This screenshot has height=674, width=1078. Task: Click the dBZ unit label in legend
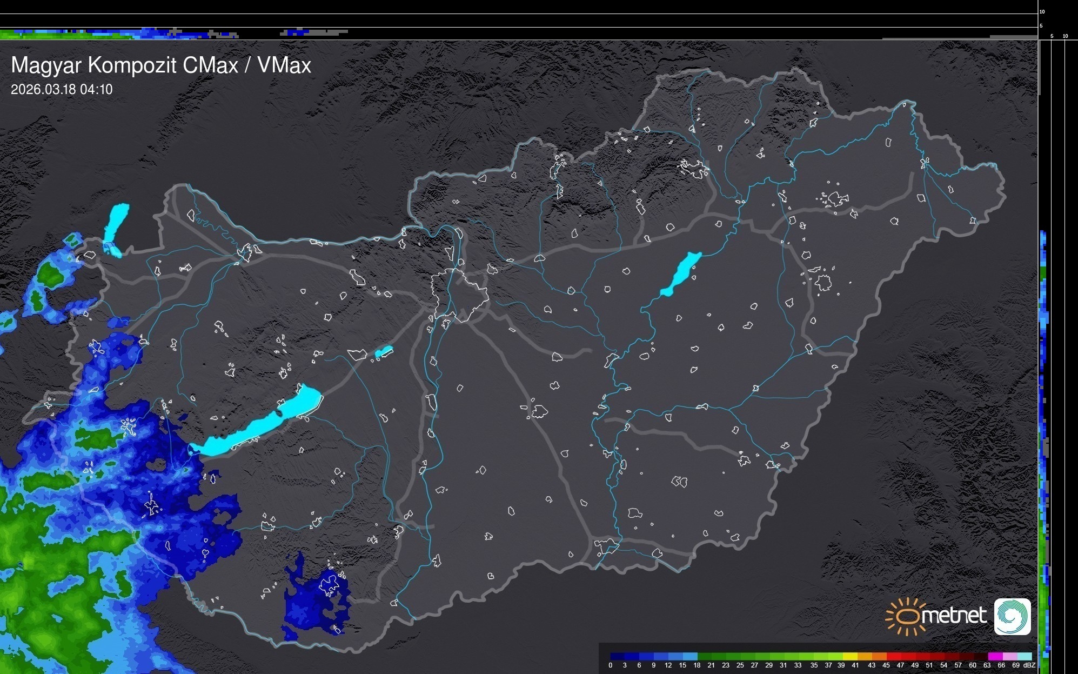click(x=1029, y=665)
